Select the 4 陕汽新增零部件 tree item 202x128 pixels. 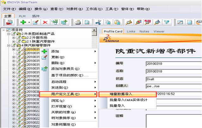click(x=36, y=45)
